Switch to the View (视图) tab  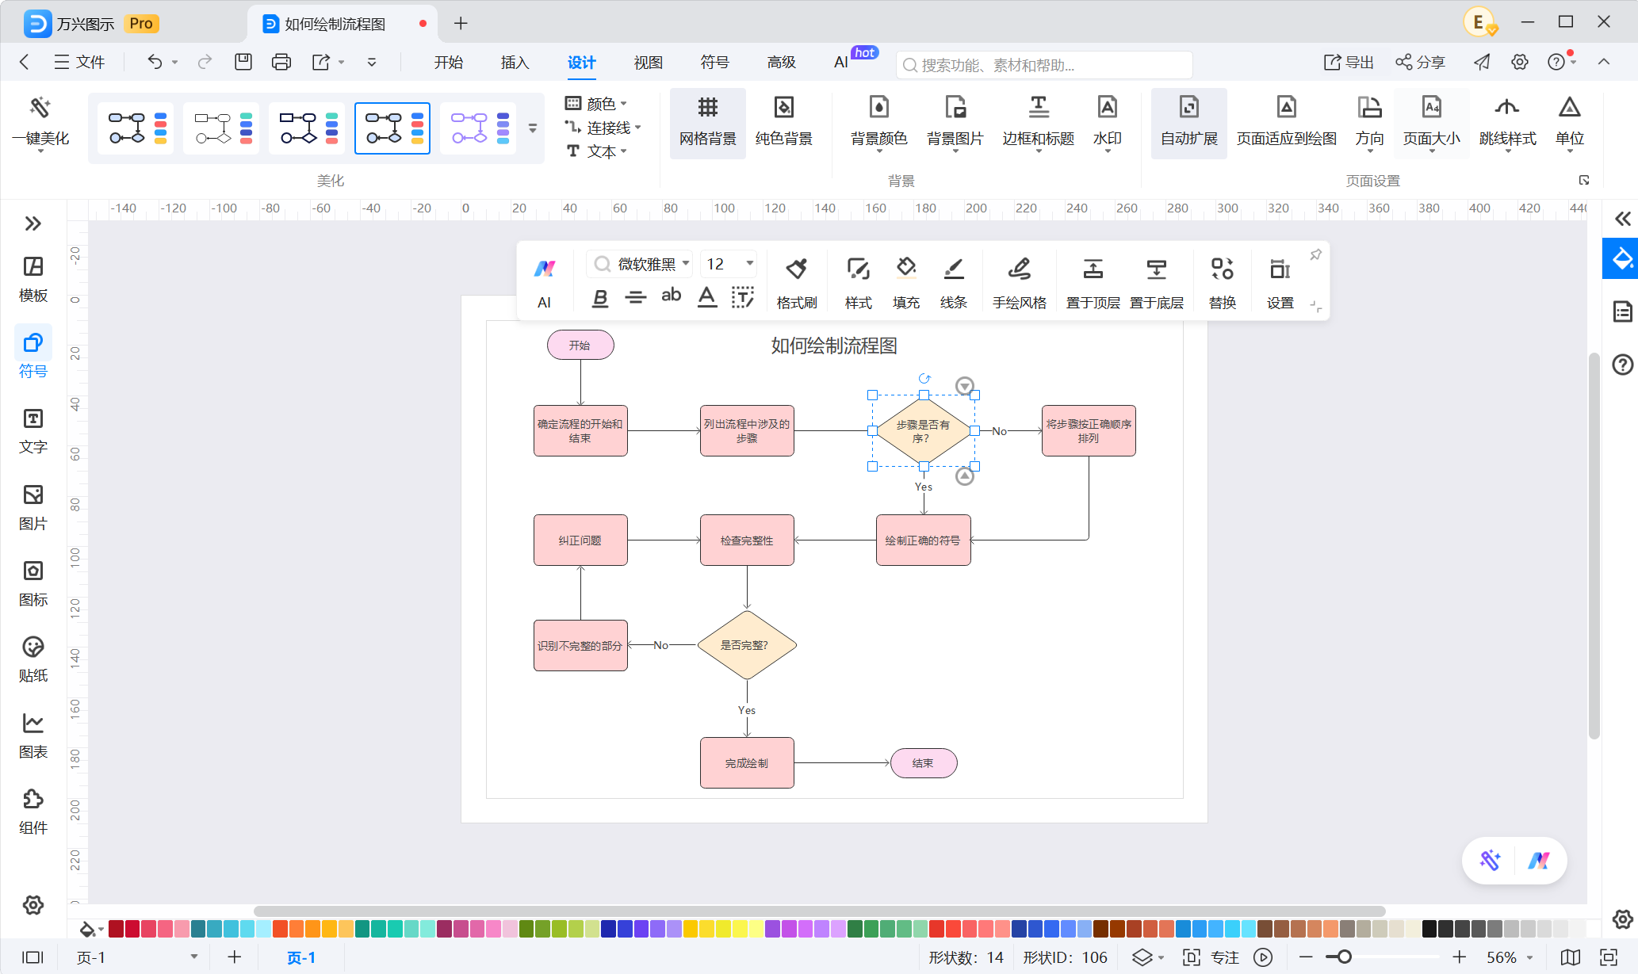tap(648, 63)
